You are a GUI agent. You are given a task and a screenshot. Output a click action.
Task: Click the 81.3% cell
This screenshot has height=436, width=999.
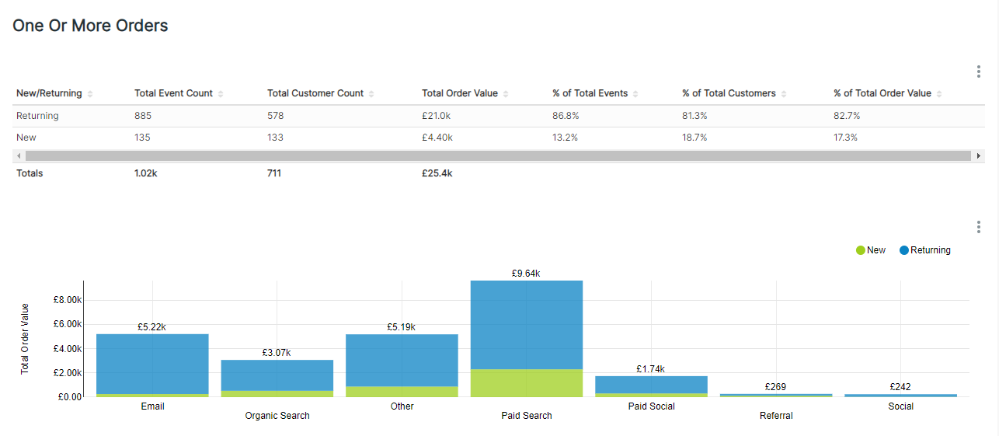[694, 116]
